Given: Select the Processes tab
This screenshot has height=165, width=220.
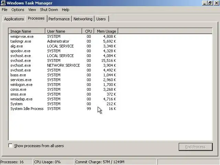Looking at the screenshot, I should pyautogui.click(x=36, y=18).
